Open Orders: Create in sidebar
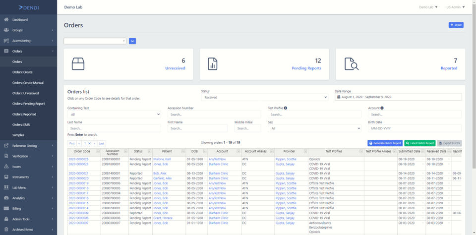476x235 pixels. 22,72
